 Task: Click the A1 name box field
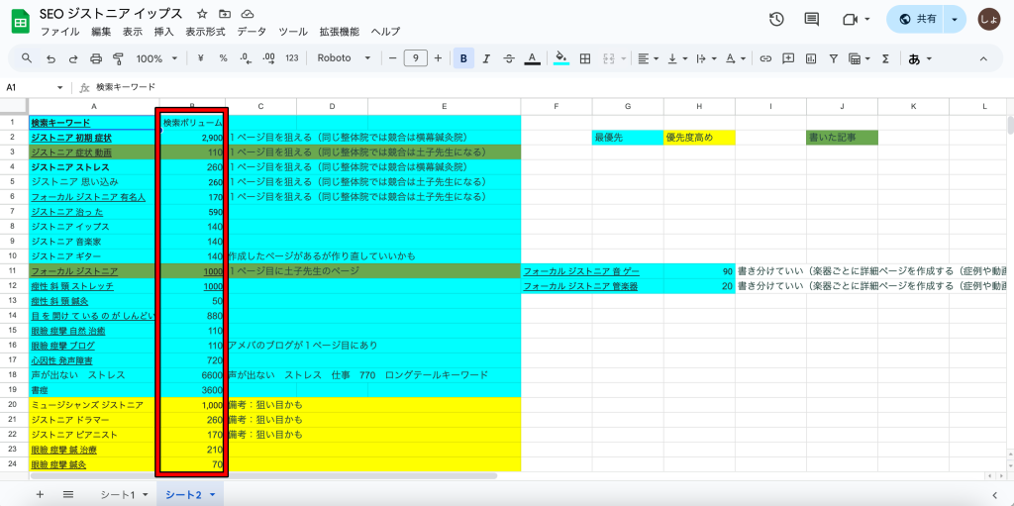click(x=30, y=87)
